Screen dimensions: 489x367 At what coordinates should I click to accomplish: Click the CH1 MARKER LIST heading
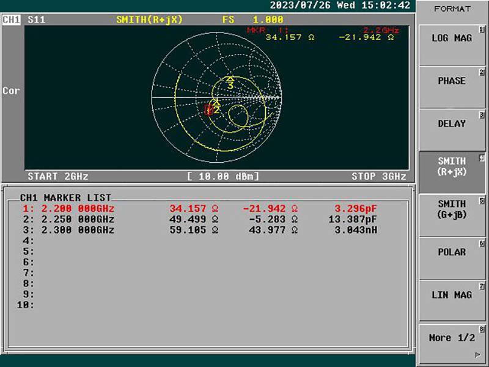[x=65, y=198]
